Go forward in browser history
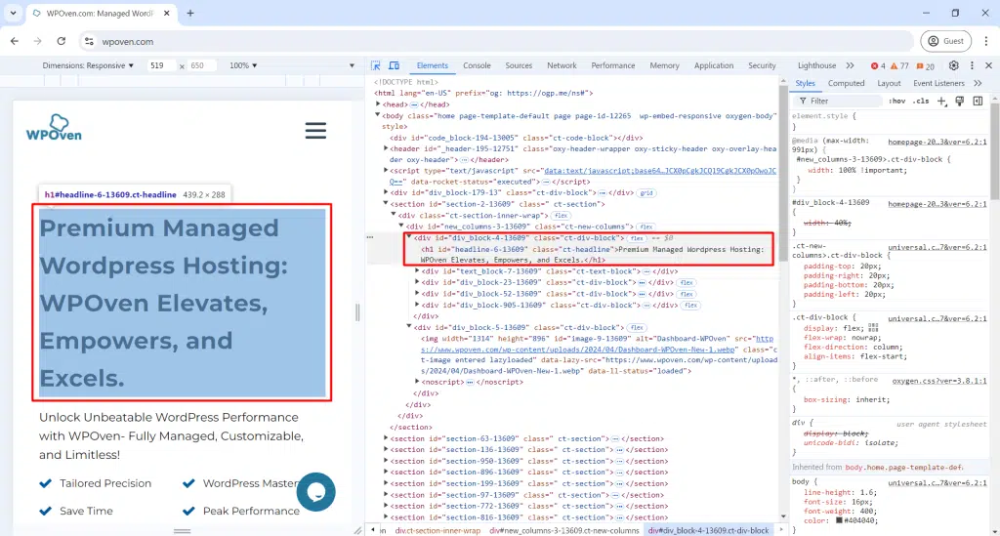Screen dimensions: 1000x536 click(x=38, y=41)
